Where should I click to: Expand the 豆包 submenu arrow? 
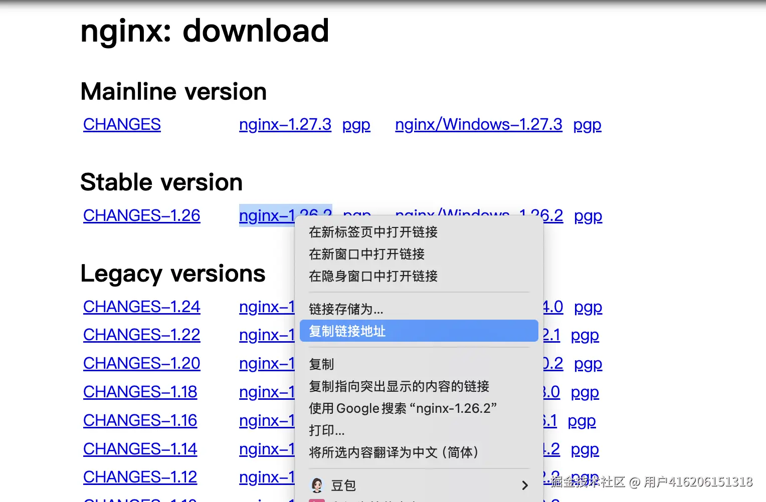coord(525,485)
